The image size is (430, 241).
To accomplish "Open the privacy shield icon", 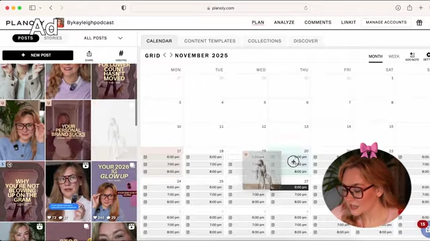I will click(x=124, y=8).
